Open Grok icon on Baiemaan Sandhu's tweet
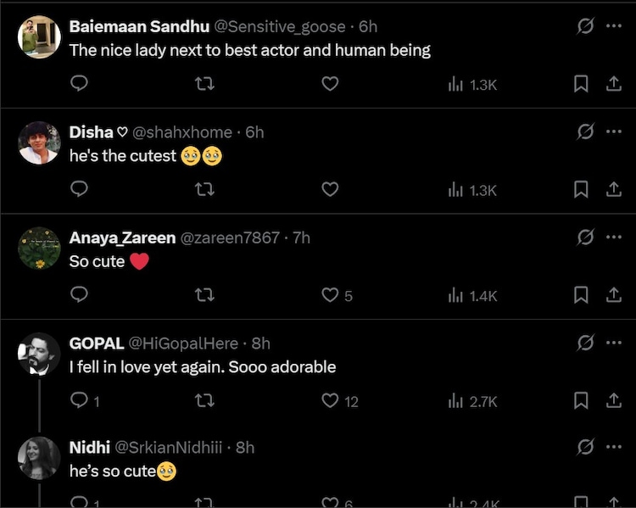 tap(585, 27)
